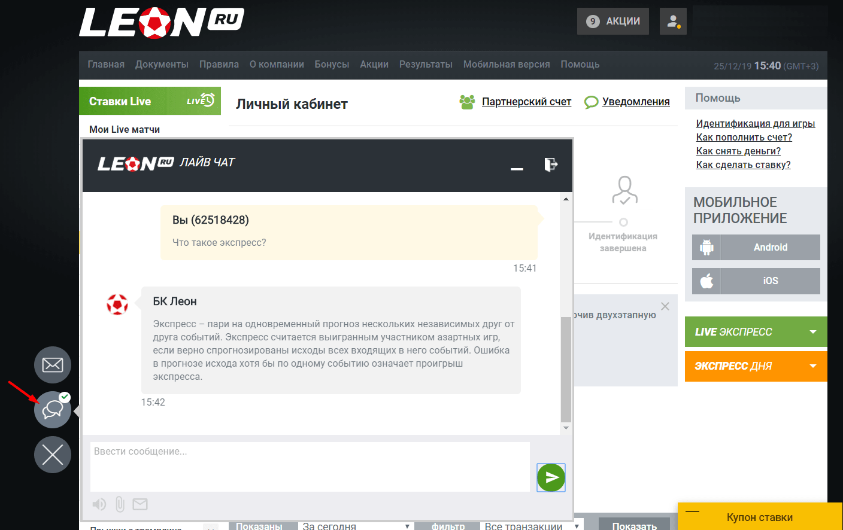Open the email contact round button
The height and width of the screenshot is (530, 843).
tap(53, 365)
